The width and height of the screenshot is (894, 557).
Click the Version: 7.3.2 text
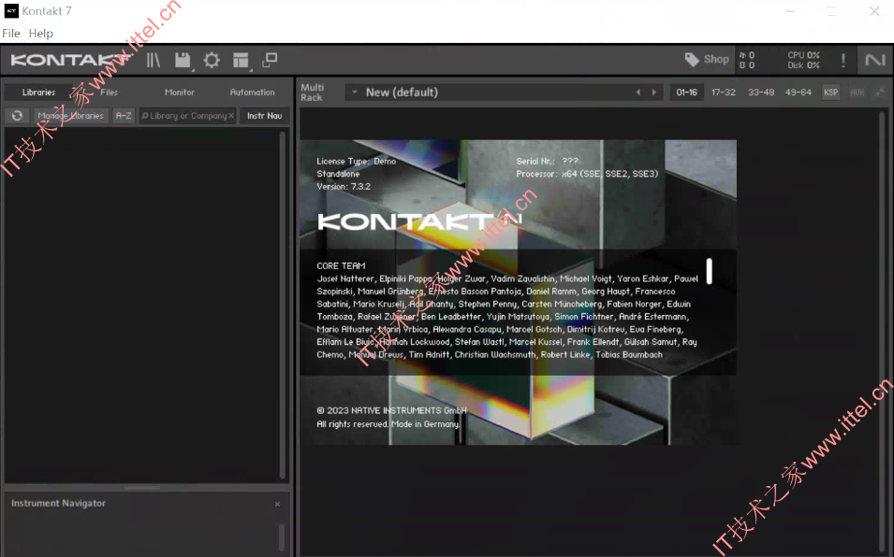click(x=344, y=187)
